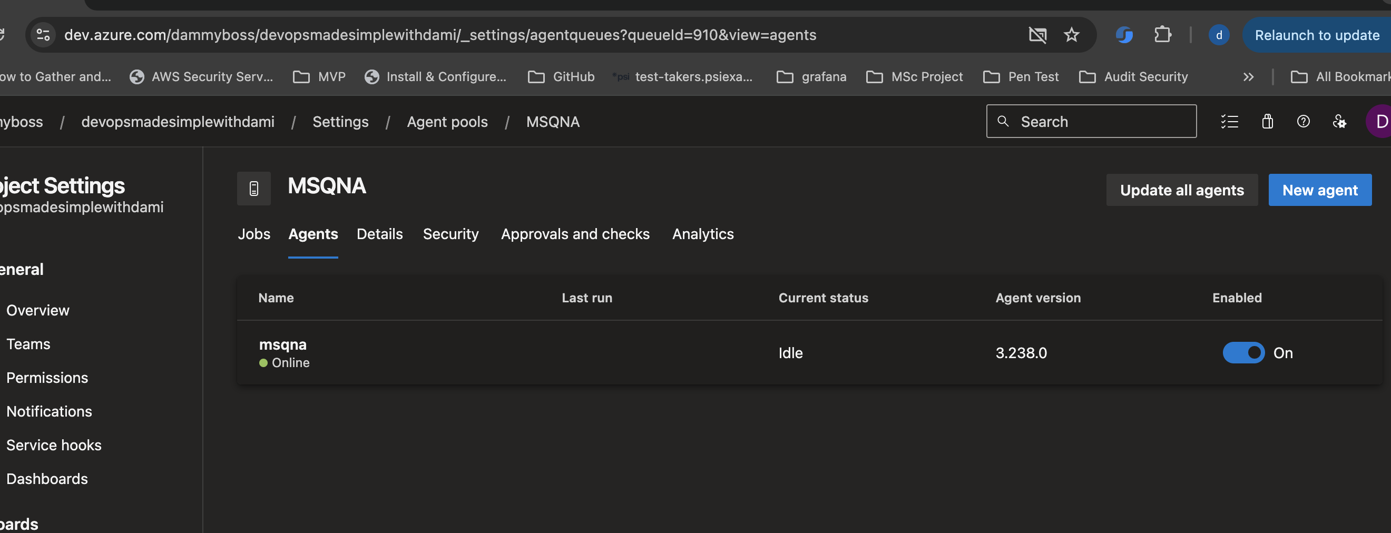The image size is (1391, 533).
Task: View the Analytics tab
Action: pyautogui.click(x=702, y=234)
